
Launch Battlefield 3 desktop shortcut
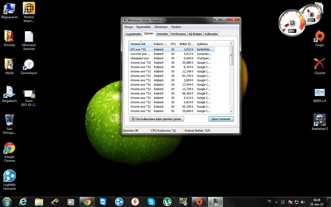320,122
